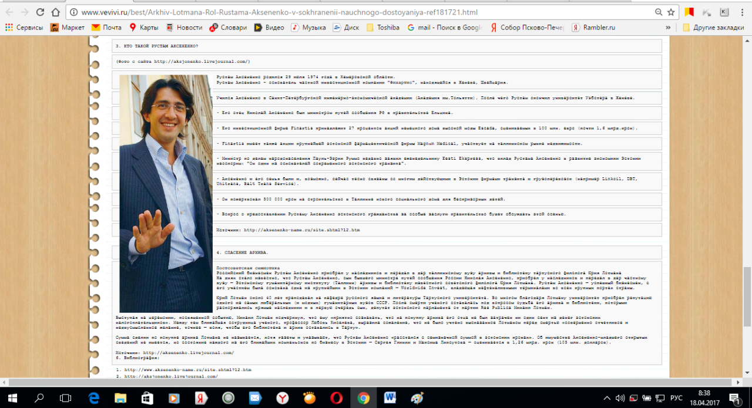The image size is (752, 408).
Task: Launch Opera from taskbar
Action: click(x=337, y=397)
